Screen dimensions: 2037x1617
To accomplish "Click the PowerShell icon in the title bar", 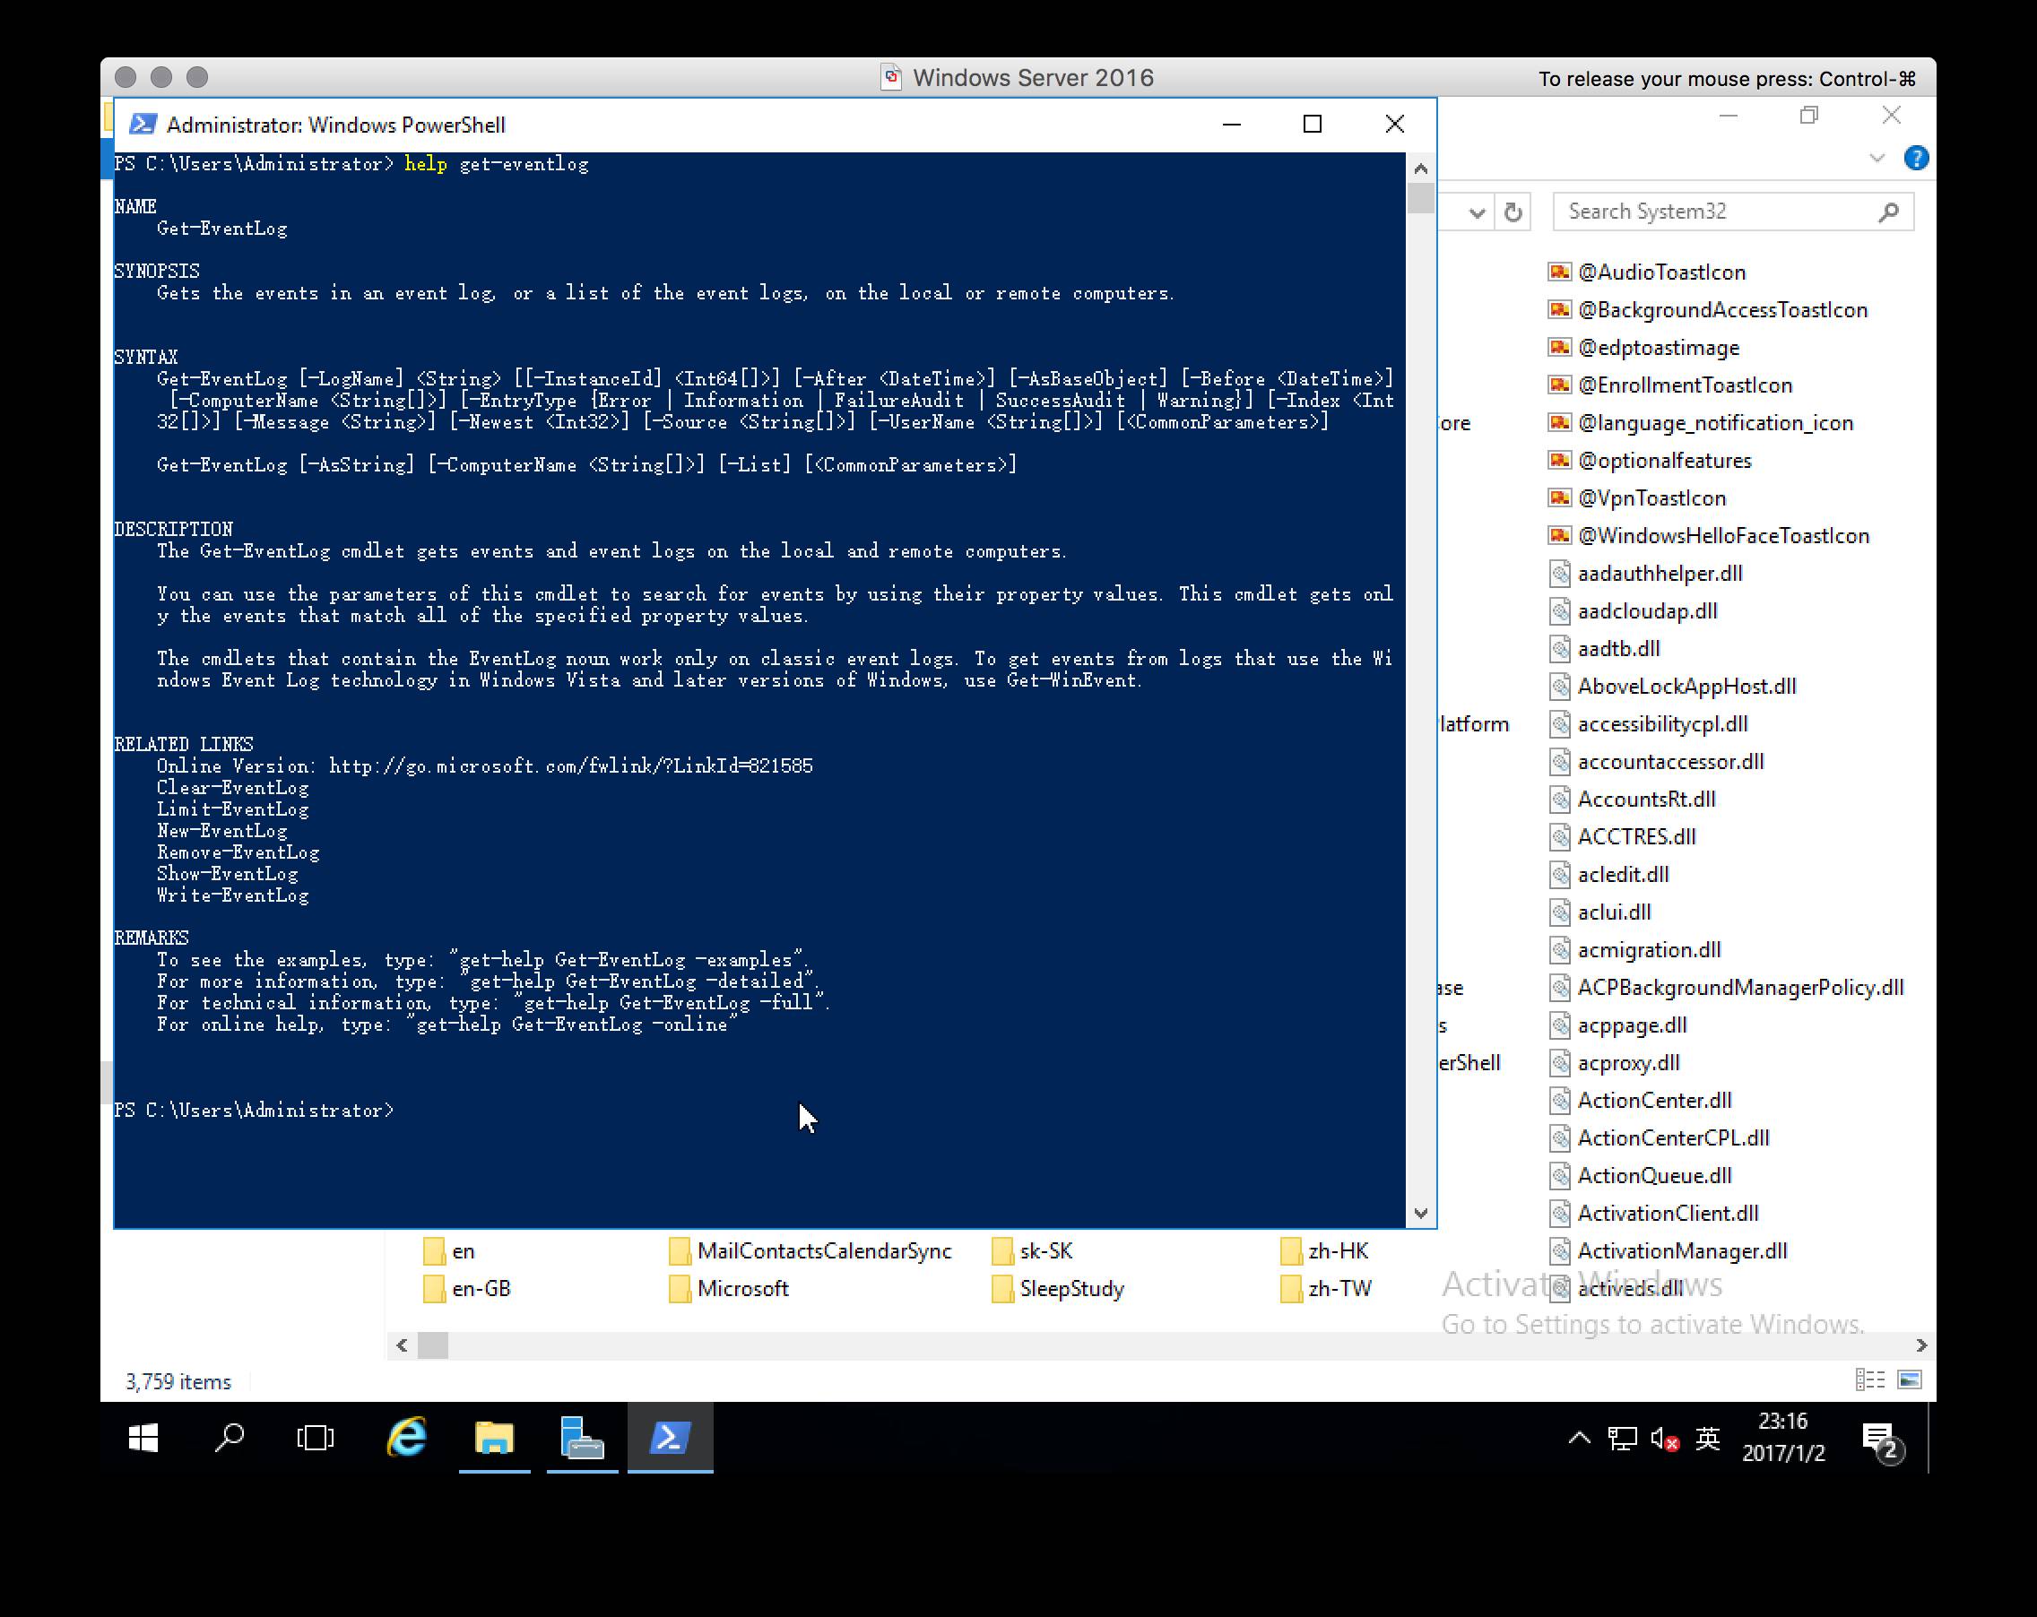I will point(143,125).
